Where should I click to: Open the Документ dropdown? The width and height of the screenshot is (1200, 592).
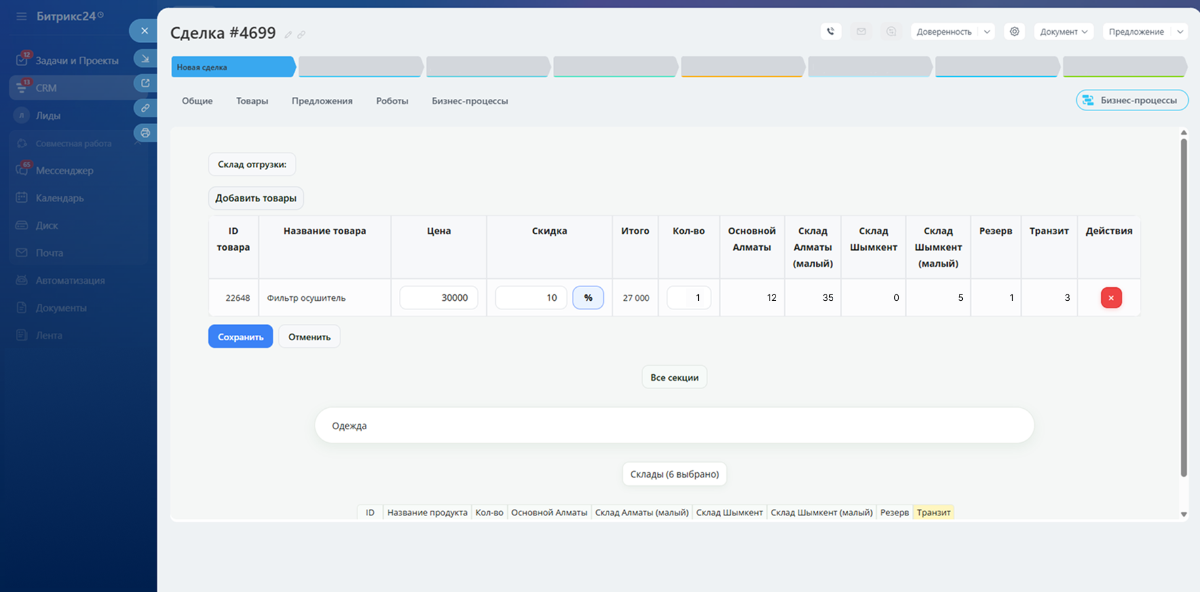[x=1063, y=31]
